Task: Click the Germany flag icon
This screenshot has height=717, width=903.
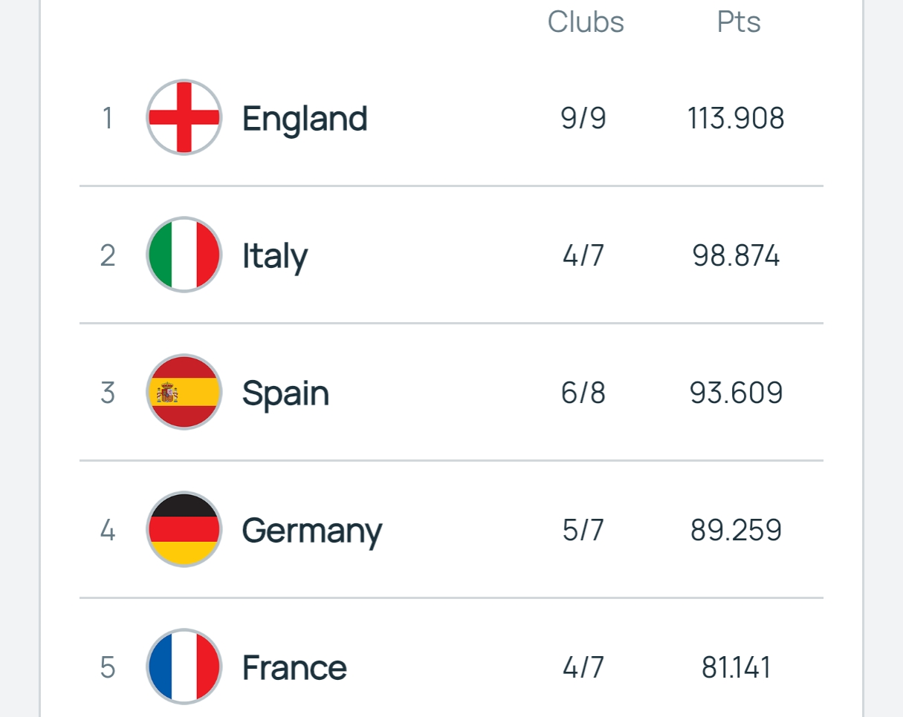Action: 184,529
